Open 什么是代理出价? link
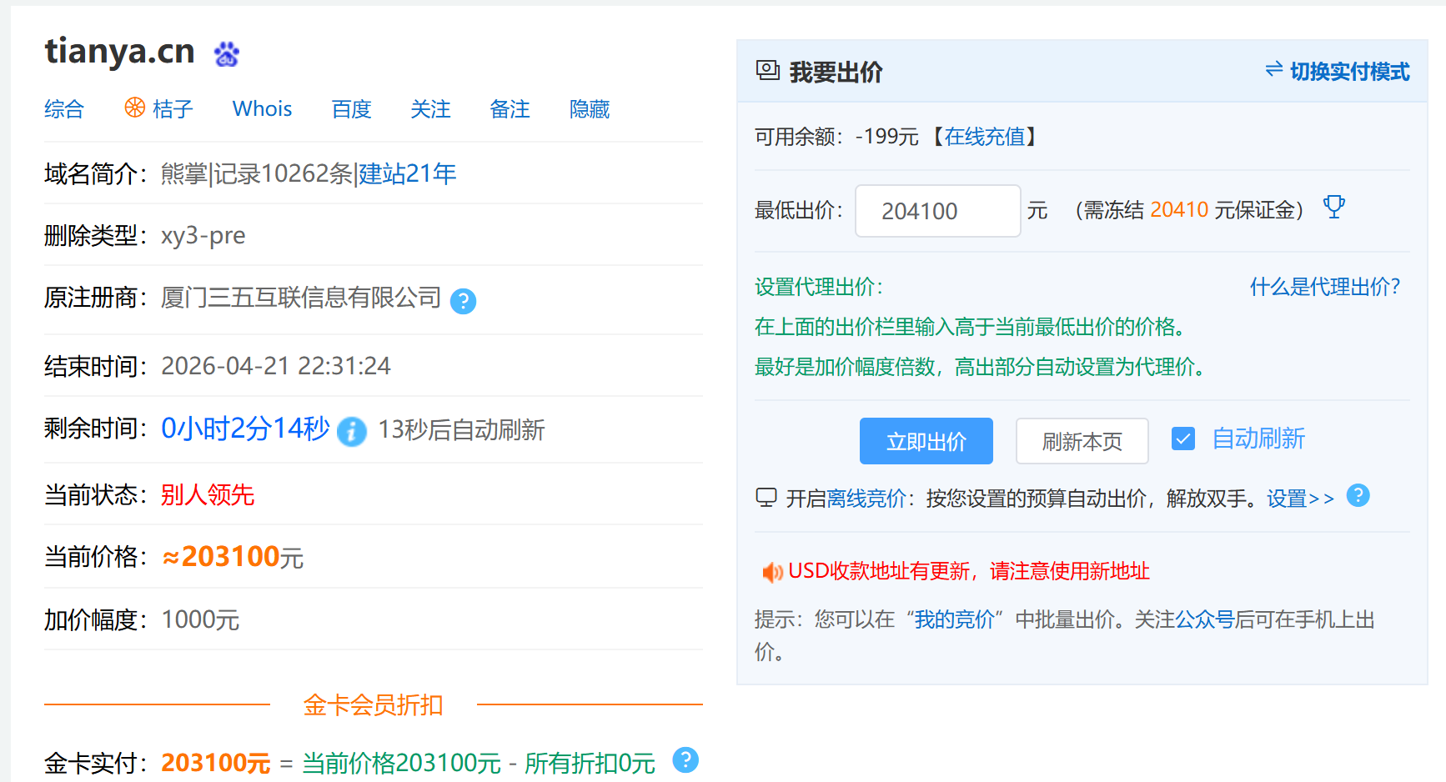This screenshot has width=1446, height=782. [1325, 287]
